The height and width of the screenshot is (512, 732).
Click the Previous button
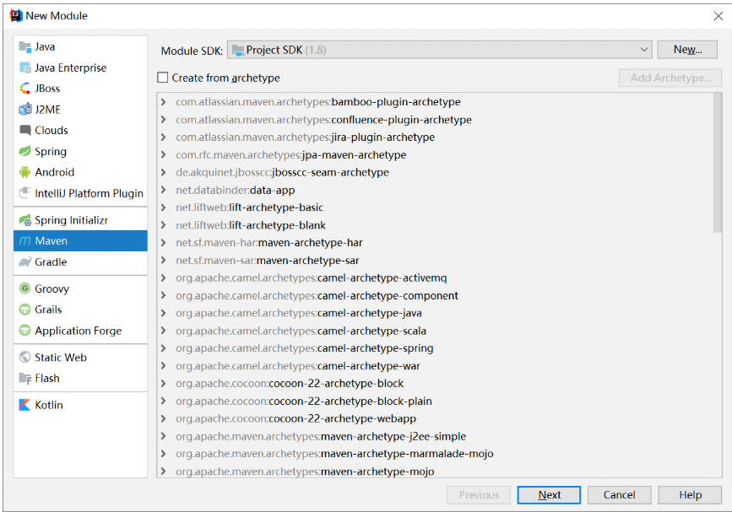click(x=479, y=495)
